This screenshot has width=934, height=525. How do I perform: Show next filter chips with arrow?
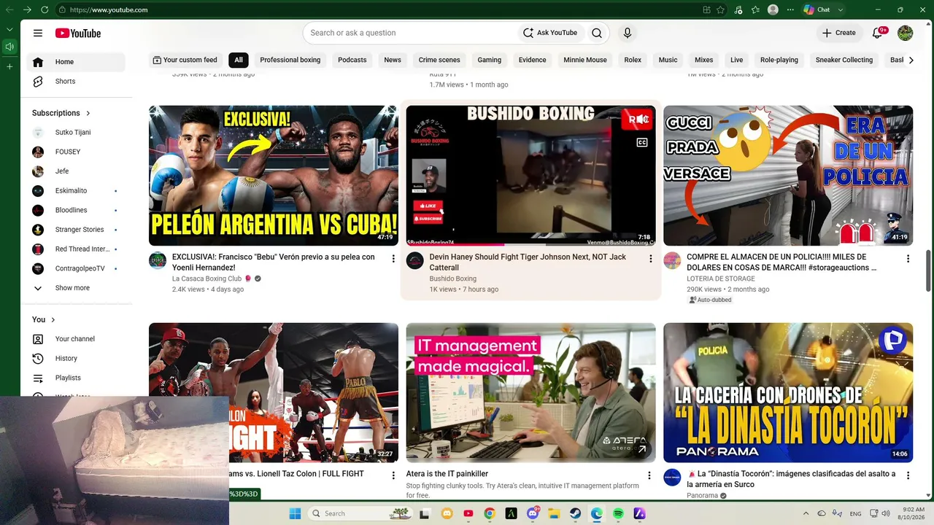(911, 60)
